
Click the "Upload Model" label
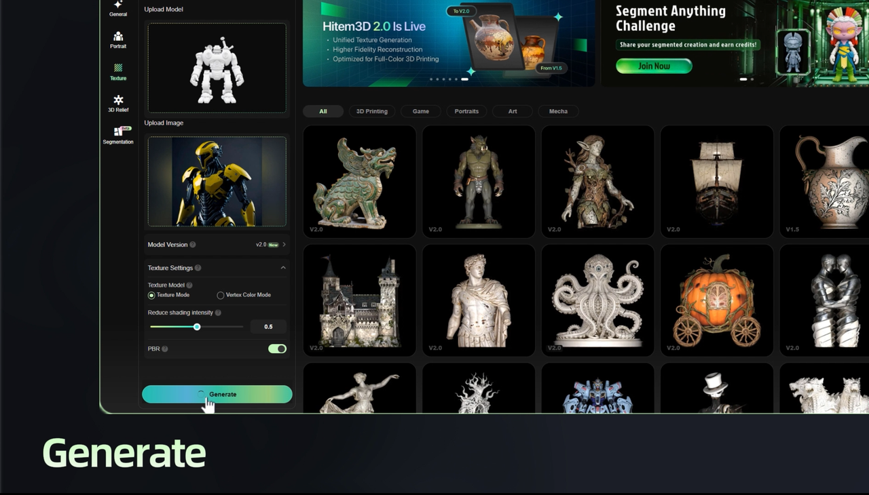coord(164,9)
